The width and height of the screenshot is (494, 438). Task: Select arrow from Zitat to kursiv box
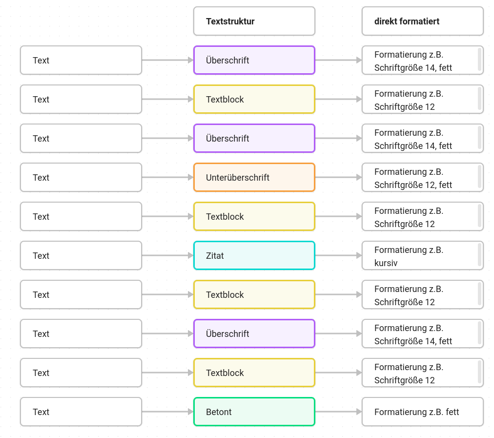pyautogui.click(x=338, y=255)
